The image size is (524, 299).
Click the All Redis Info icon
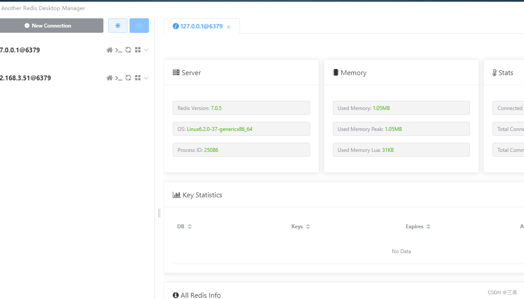coord(176,296)
